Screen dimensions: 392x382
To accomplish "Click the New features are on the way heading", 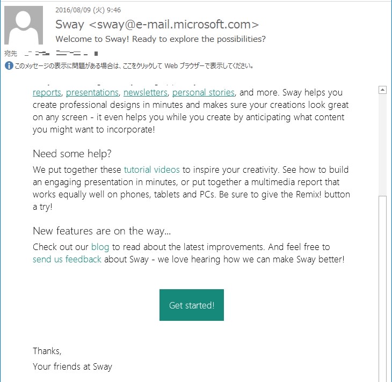I will tap(101, 231).
